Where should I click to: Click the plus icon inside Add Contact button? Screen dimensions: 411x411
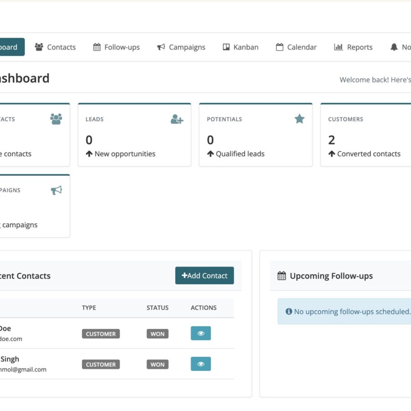pyautogui.click(x=184, y=275)
